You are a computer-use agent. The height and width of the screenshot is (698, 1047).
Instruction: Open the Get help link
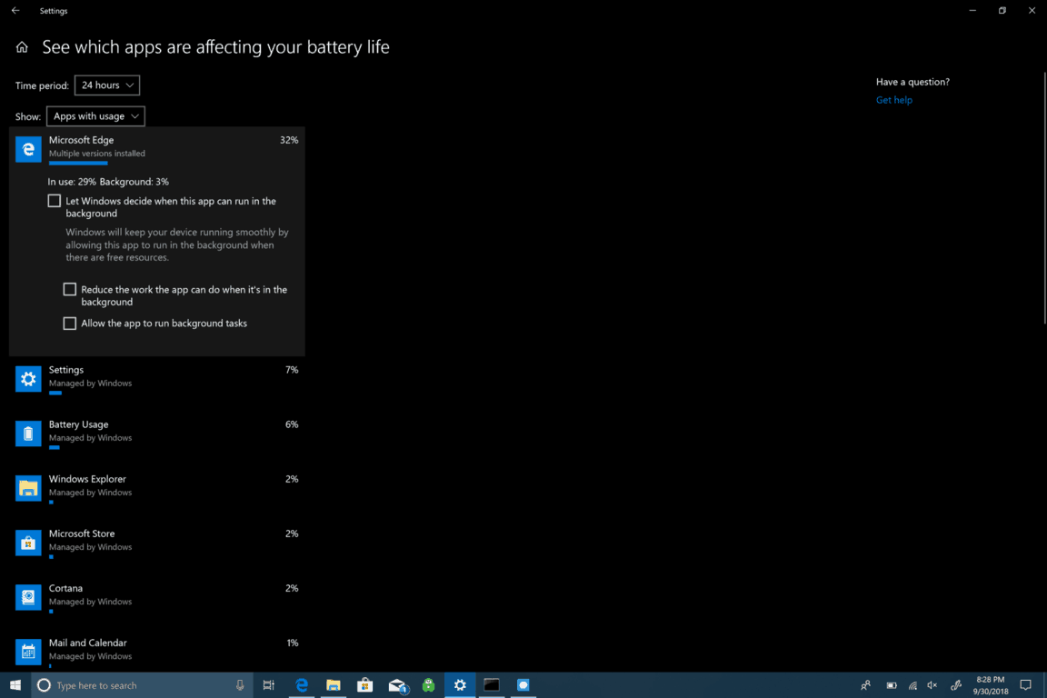[x=893, y=100]
